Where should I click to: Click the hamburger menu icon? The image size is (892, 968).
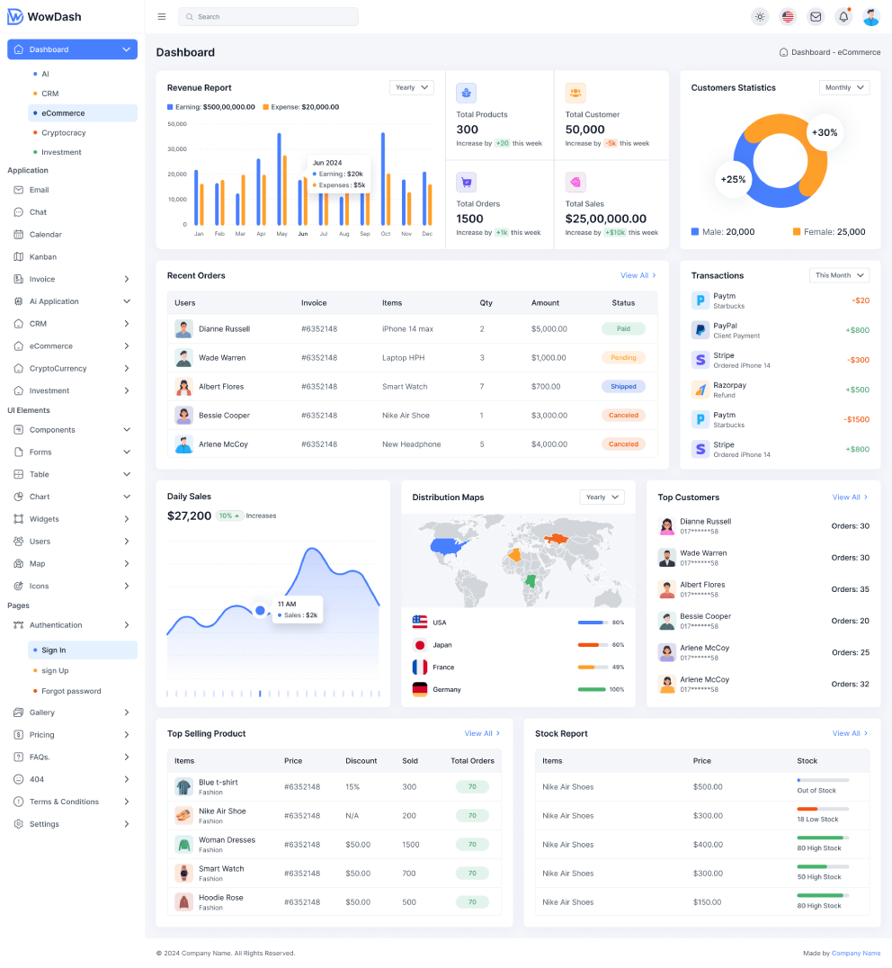[162, 17]
